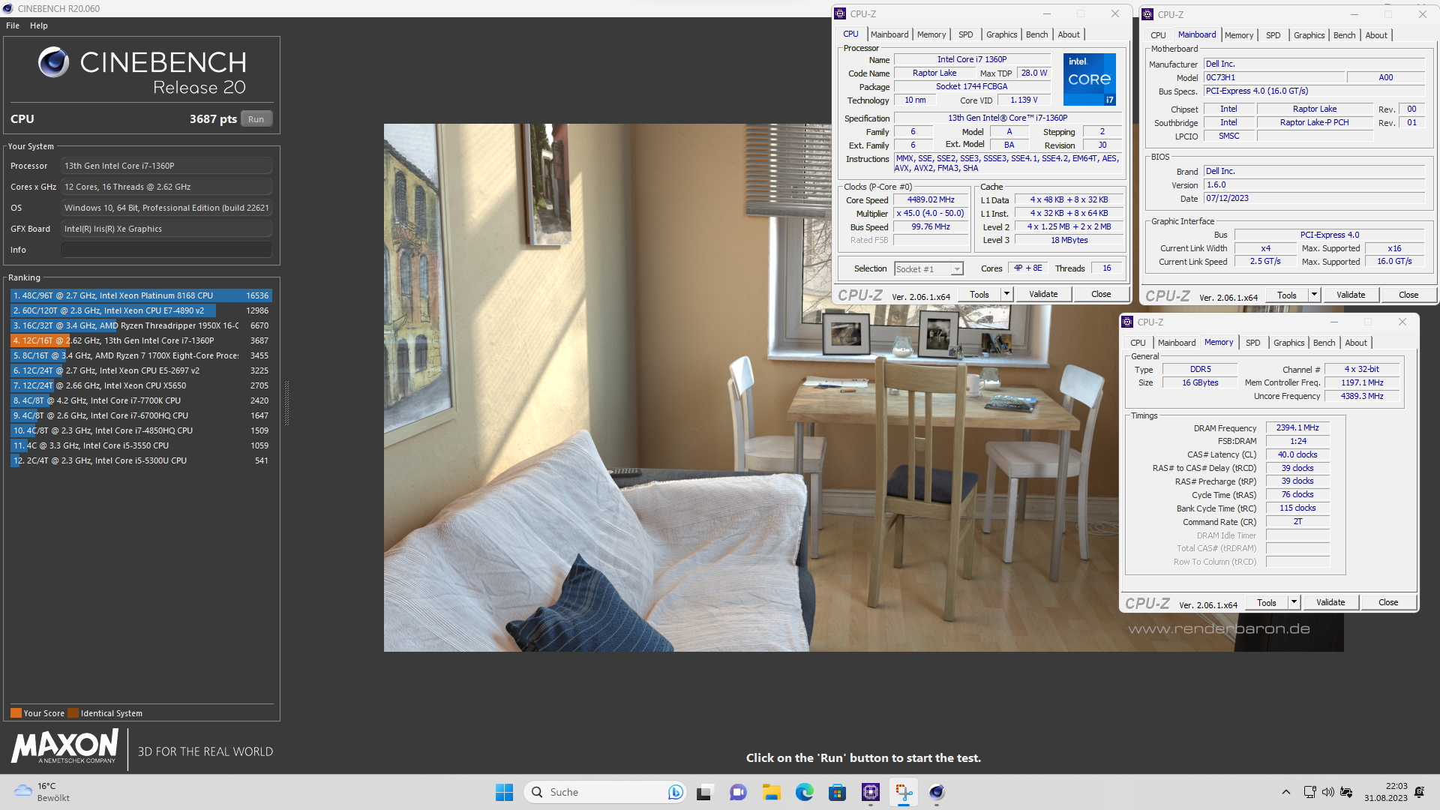The height and width of the screenshot is (810, 1440).
Task: Open the weather widget showing 16°C
Action: 42,792
